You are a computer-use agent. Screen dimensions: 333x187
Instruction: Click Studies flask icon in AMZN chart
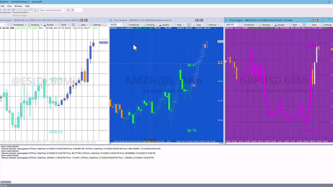pyautogui.click(x=160, y=25)
